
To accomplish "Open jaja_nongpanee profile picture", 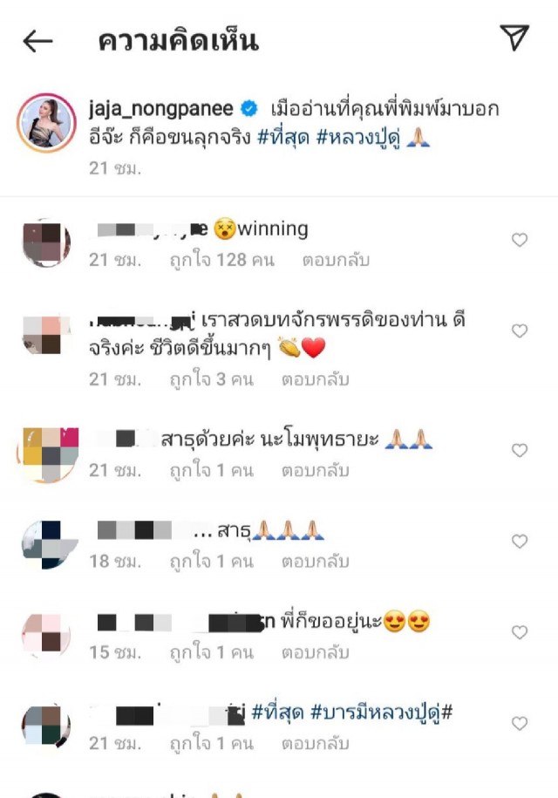I will [47, 123].
